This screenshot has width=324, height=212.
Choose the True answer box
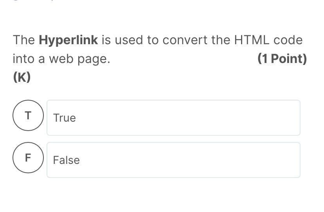(173, 118)
